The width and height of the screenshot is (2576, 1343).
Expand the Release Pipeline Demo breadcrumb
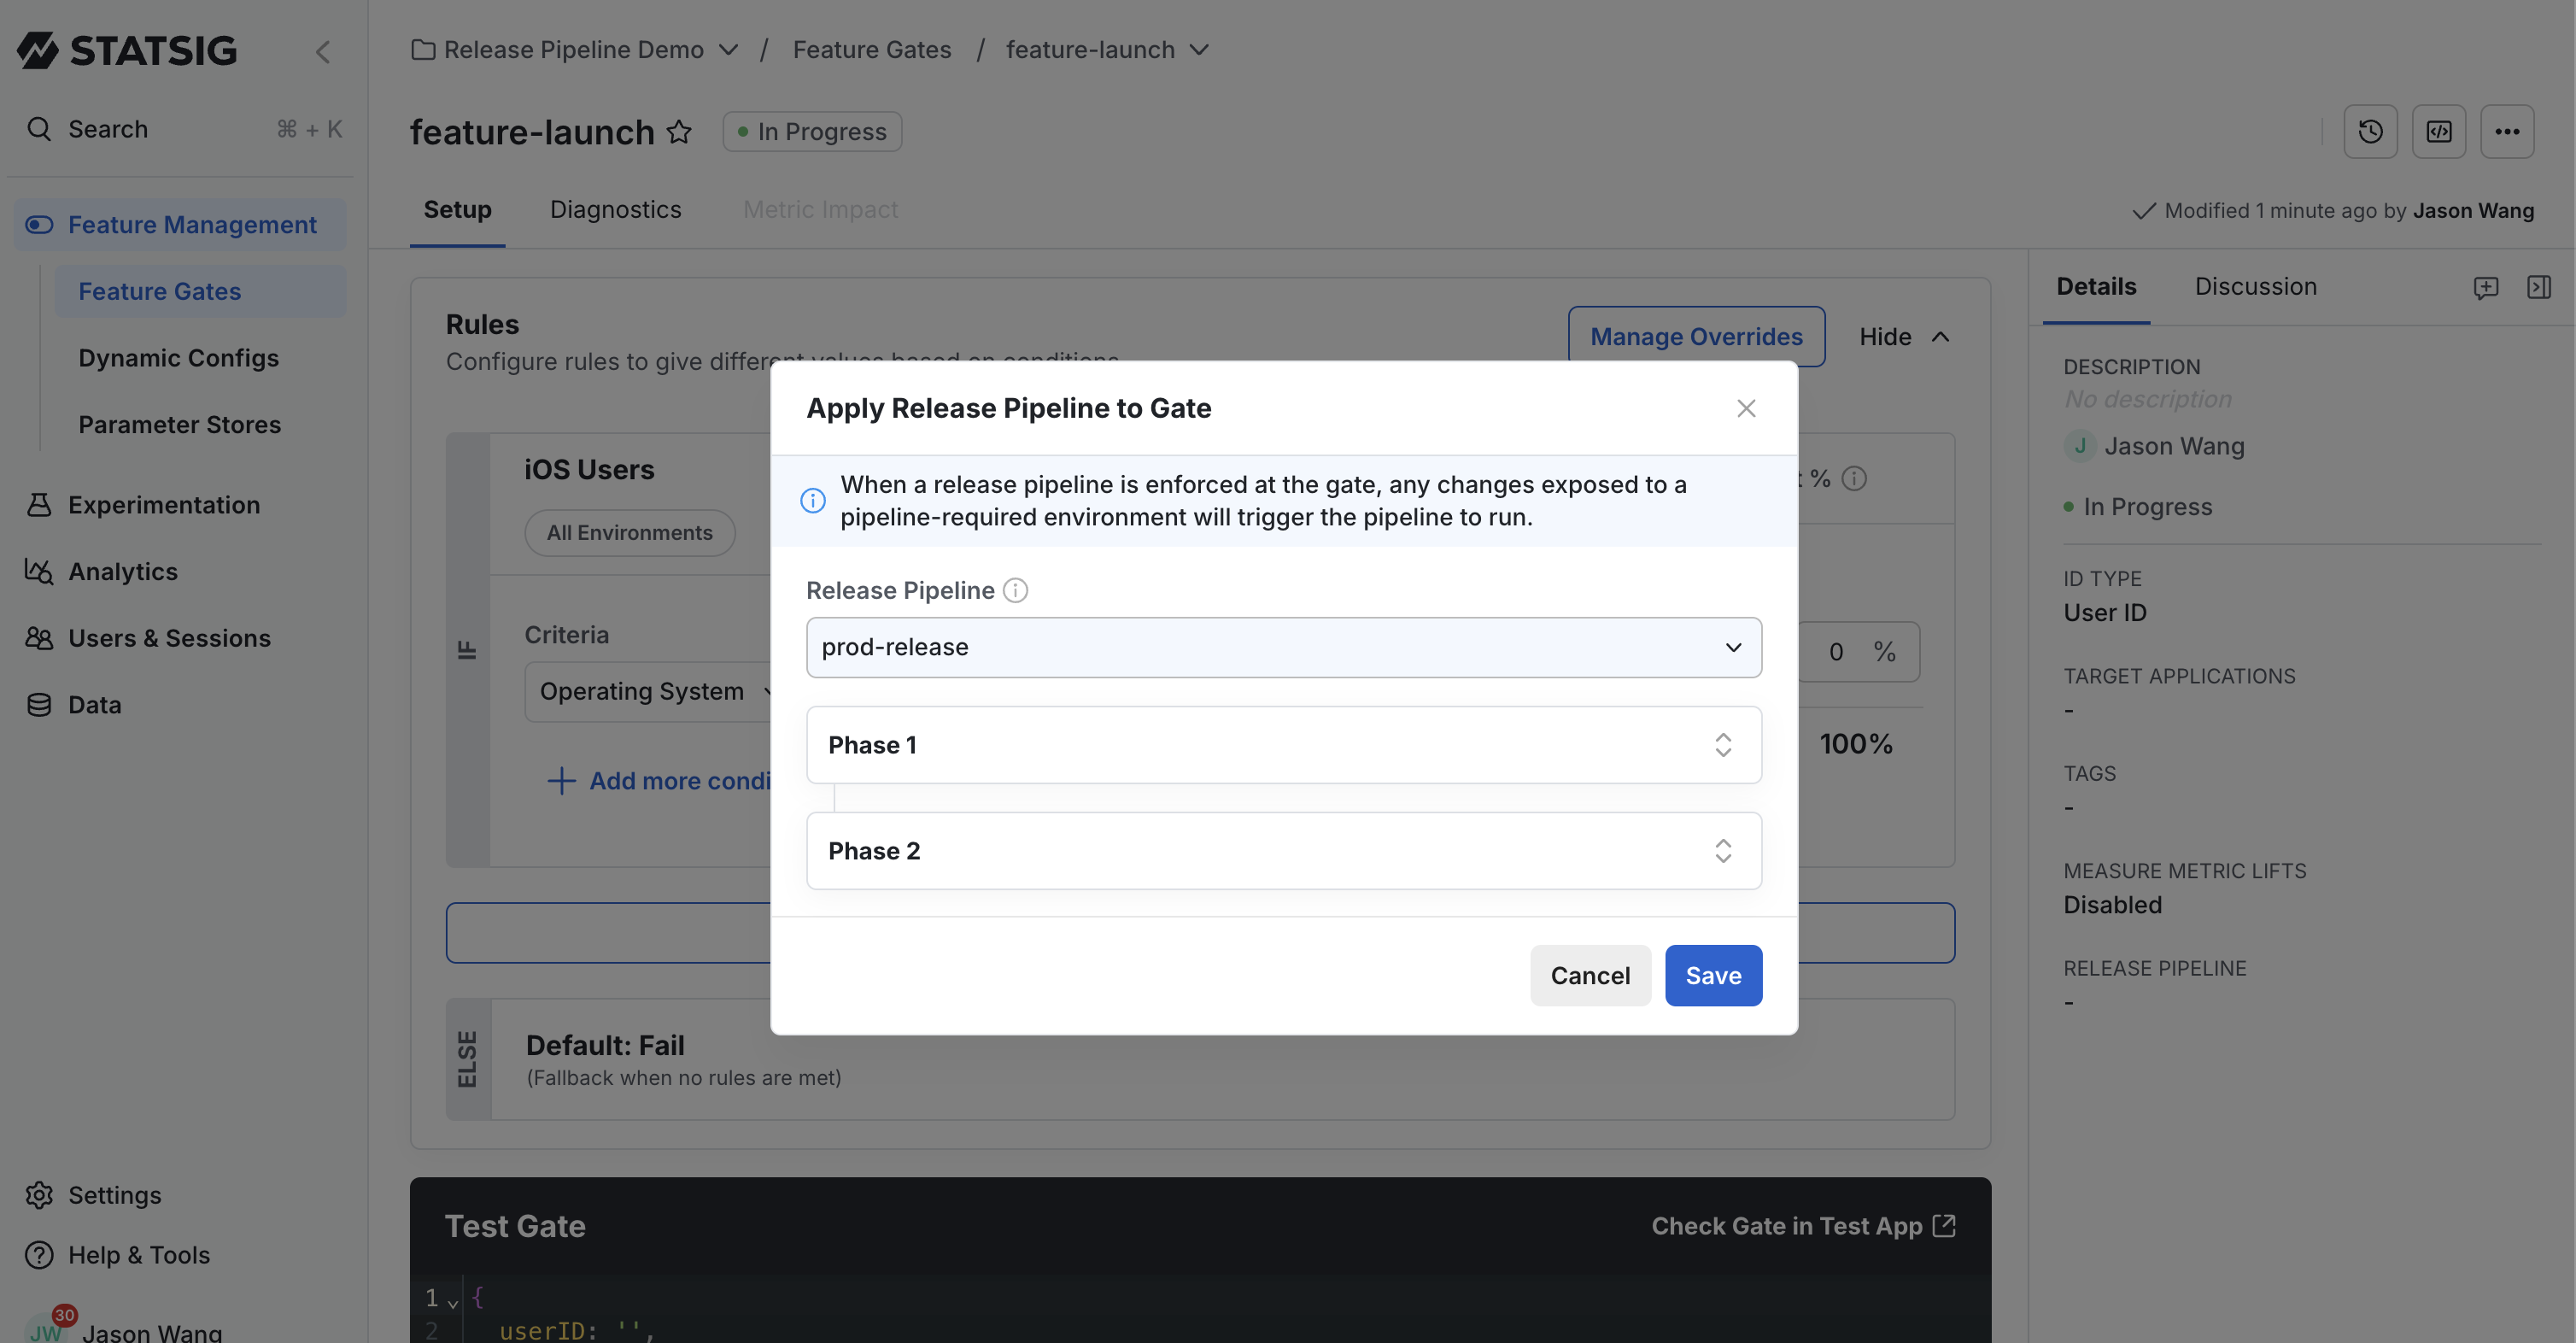click(x=728, y=49)
